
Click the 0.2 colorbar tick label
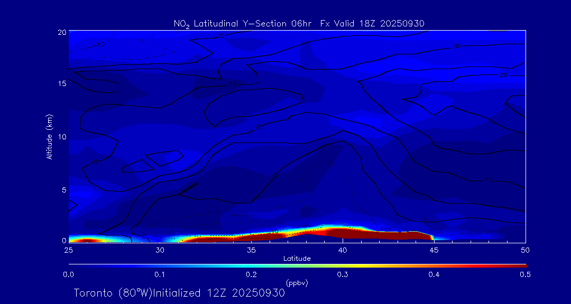tap(251, 274)
